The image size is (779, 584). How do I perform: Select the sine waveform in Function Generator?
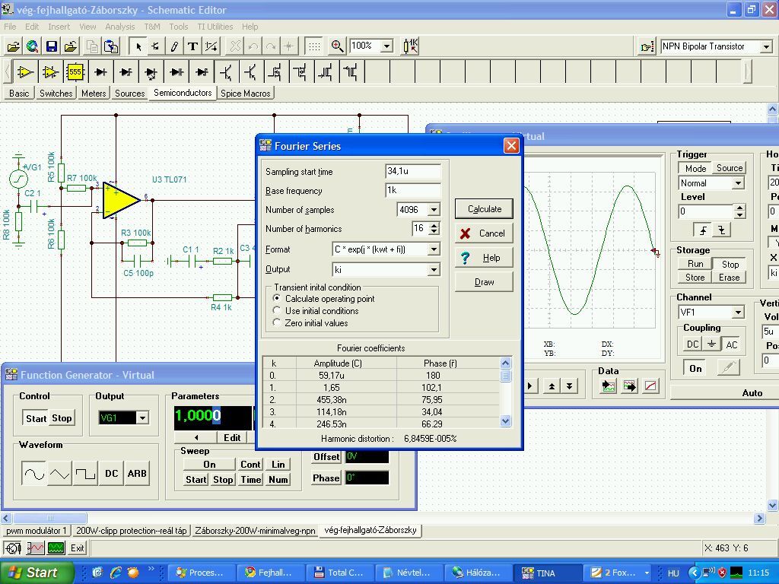tap(33, 474)
